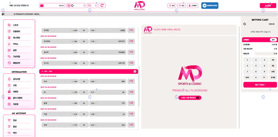This screenshot has width=278, height=137.
Task: Click the bet amount input field
Action: [x=266, y=54]
